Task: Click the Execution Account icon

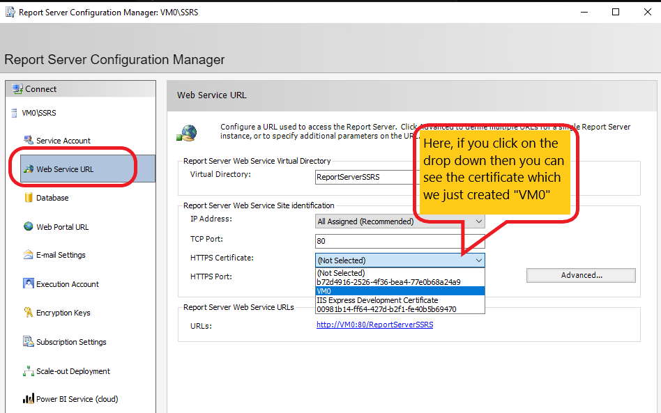Action: (29, 283)
